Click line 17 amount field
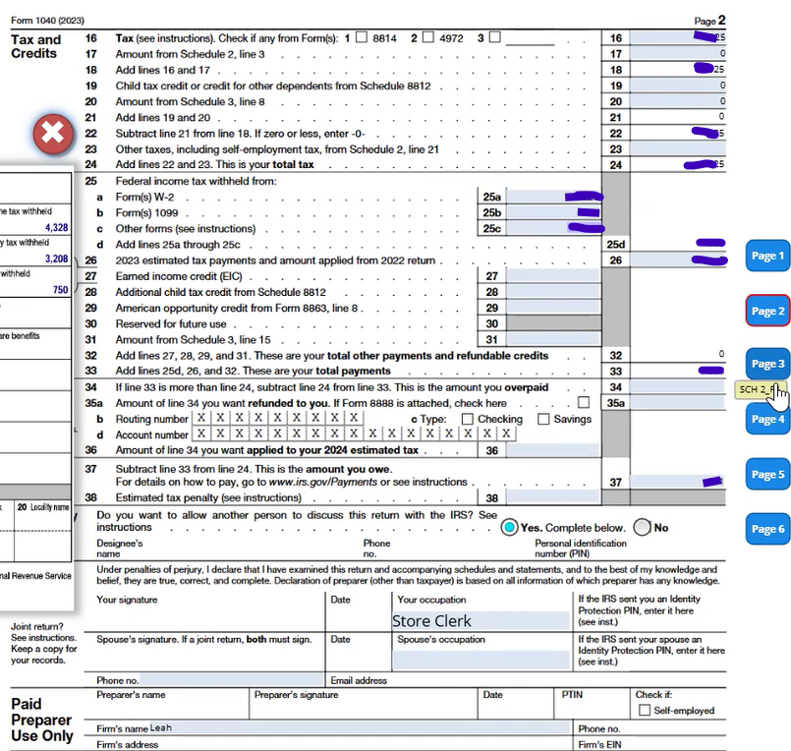Viewport: 791px width, 751px height. point(678,53)
